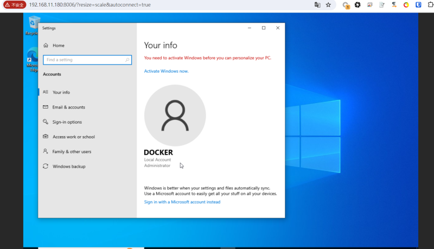Image resolution: width=434 pixels, height=249 pixels.
Task: Click the black aperture extension icon
Action: 358,5
